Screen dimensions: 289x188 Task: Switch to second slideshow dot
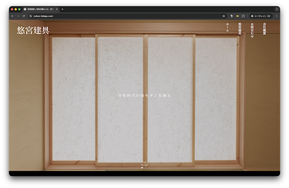(144, 168)
